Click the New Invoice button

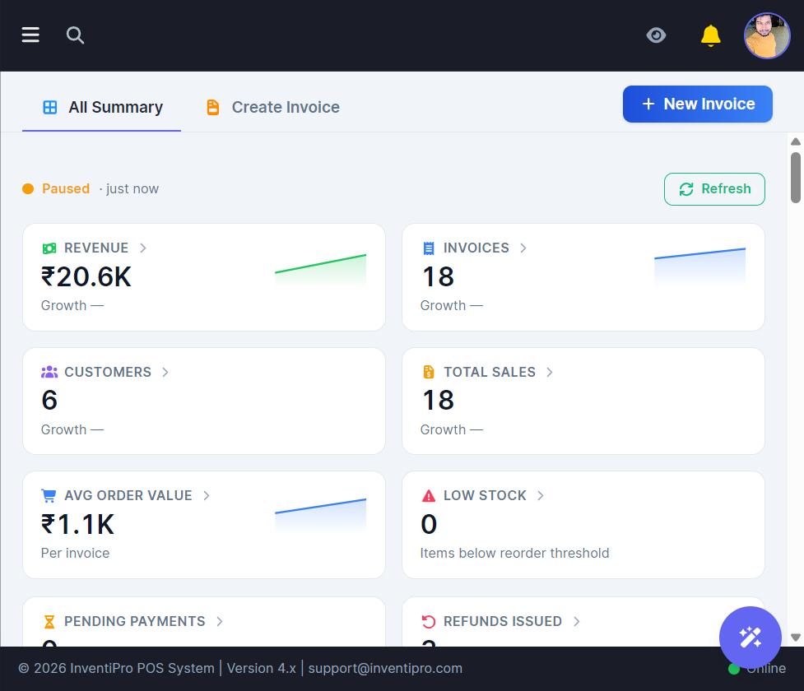click(697, 104)
